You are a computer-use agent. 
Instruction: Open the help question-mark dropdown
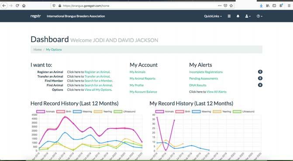click(x=259, y=16)
